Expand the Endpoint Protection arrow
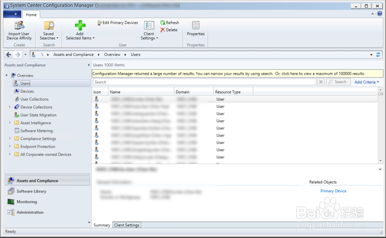Image resolution: width=386 pixels, height=238 pixels. click(x=10, y=146)
